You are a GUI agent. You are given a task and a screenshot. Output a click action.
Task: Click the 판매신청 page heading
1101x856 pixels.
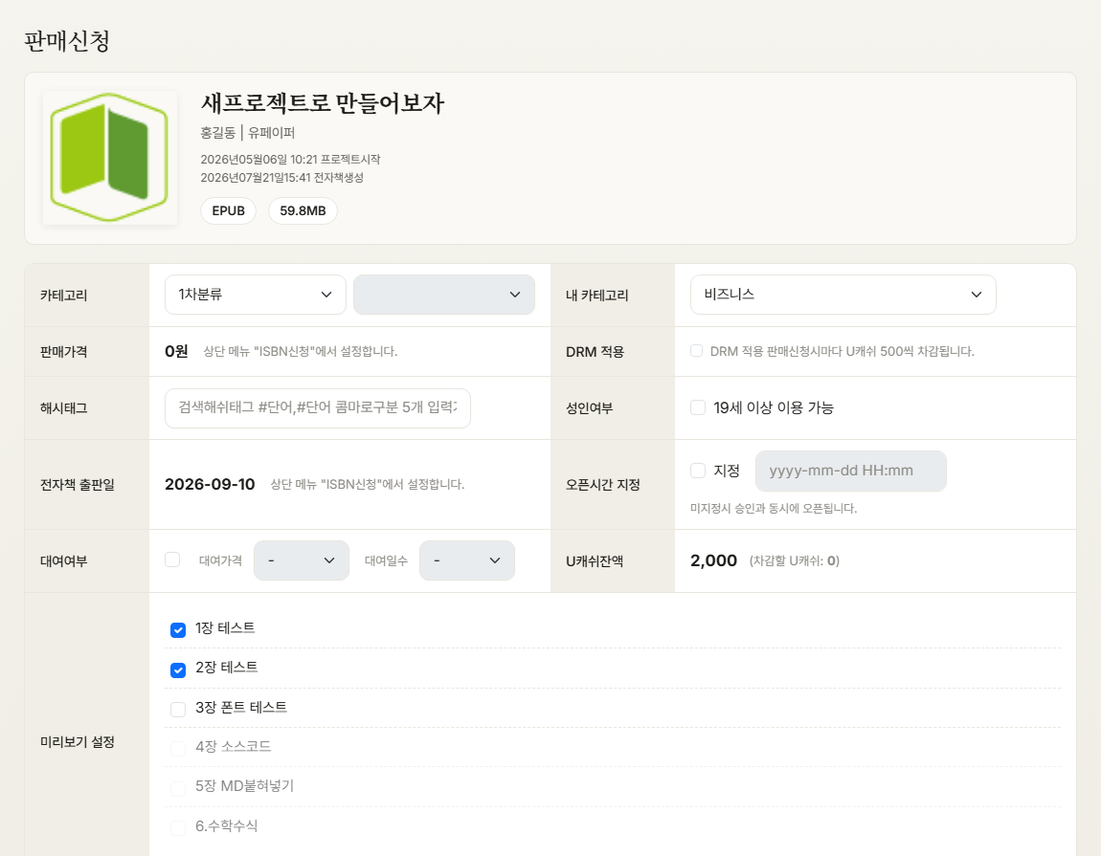(67, 41)
